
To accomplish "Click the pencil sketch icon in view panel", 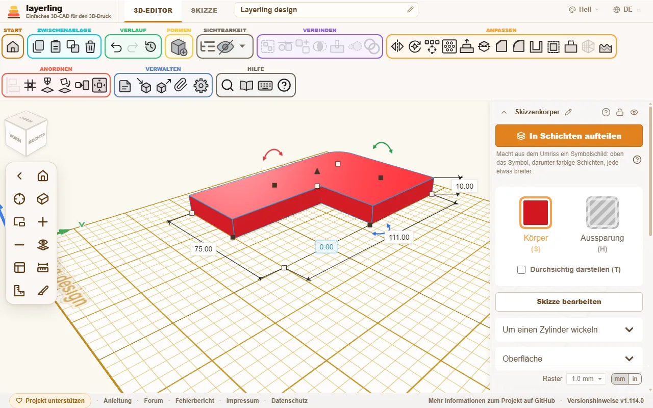I will coord(43,291).
